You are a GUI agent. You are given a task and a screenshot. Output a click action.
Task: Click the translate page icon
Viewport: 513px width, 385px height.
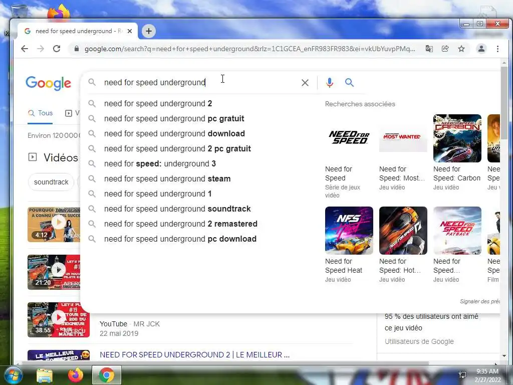tap(429, 49)
